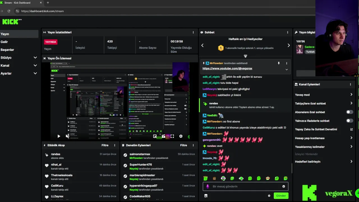Open Yavaş mod options
The image size is (359, 202).
click(324, 95)
